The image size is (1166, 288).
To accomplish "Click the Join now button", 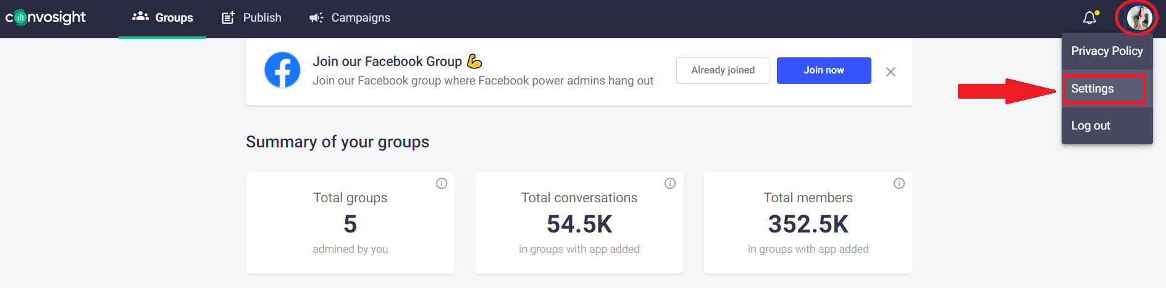I will point(824,70).
